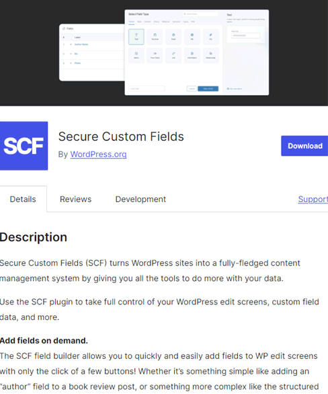Open the Development tab
This screenshot has height=394, width=328.
(x=140, y=199)
